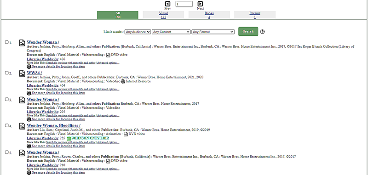Click globe icon beside result 3 locating details

click(x=29, y=119)
